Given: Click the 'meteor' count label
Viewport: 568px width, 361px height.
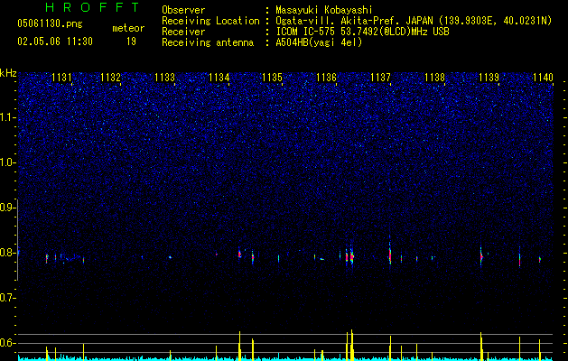Looking at the screenshot, I should pos(128,28).
